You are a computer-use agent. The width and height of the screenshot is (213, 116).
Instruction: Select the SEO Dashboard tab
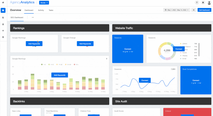click(x=17, y=17)
